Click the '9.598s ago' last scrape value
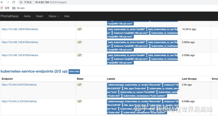218x118 pixels. [188, 101]
